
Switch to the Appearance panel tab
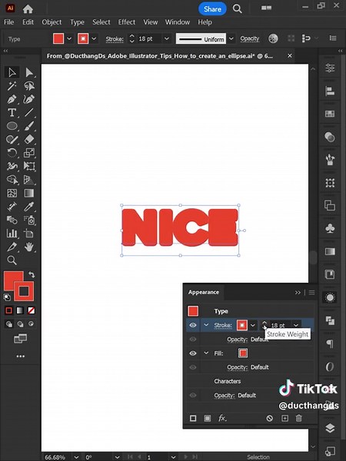tap(204, 292)
